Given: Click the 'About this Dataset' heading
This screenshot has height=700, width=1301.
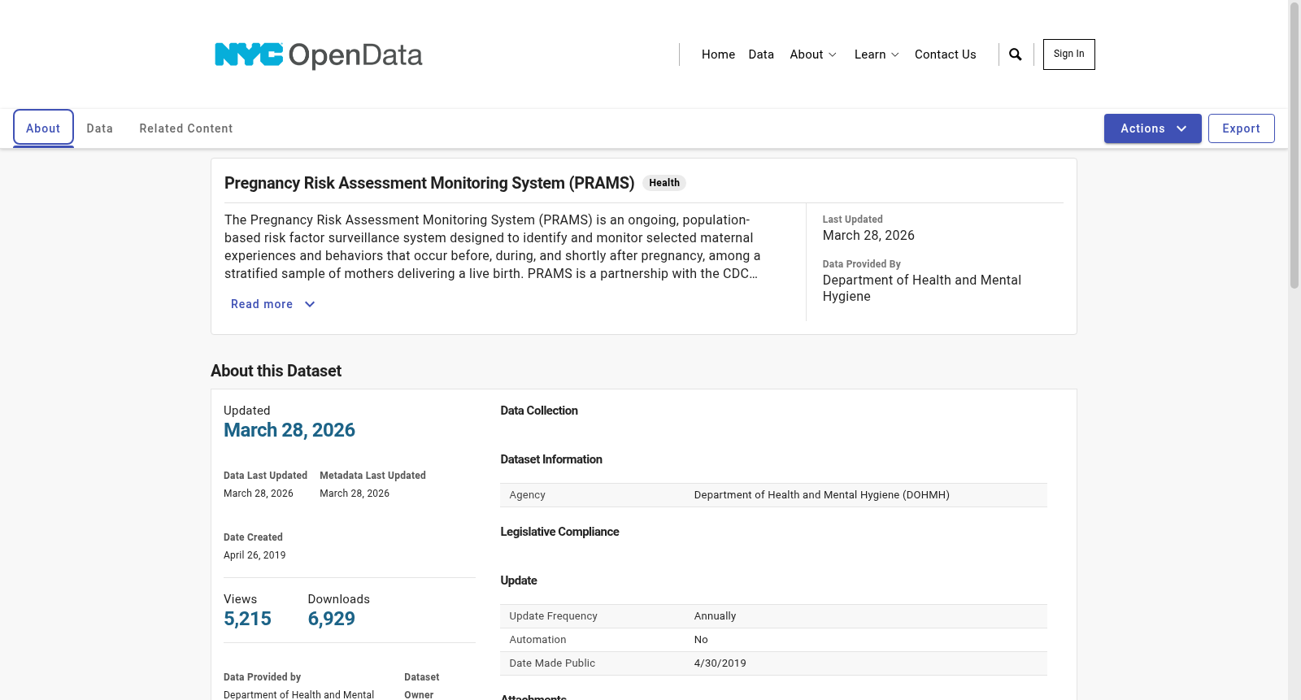Looking at the screenshot, I should pos(276,371).
